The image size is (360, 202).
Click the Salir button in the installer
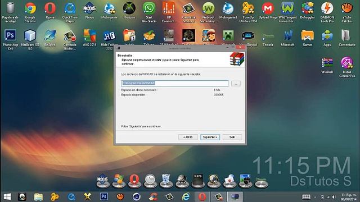point(232,137)
